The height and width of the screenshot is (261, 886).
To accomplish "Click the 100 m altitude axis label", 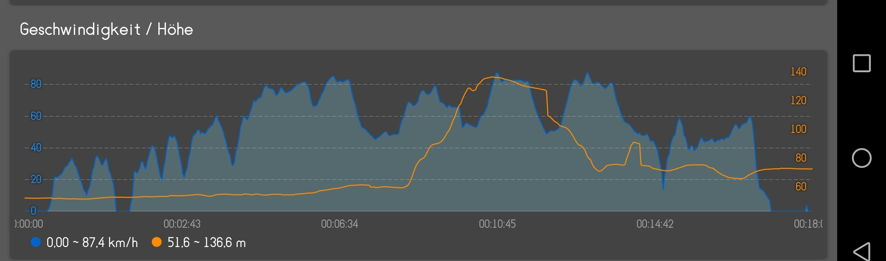I will tap(798, 129).
